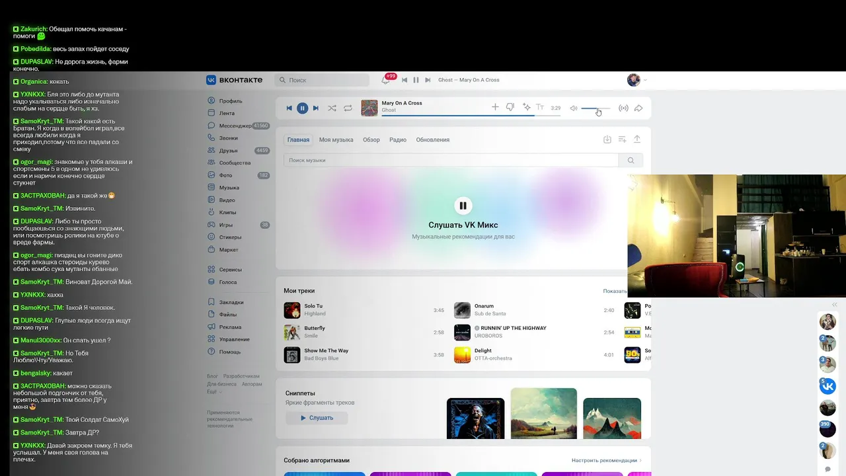Focus the global Поиск field
The image size is (846, 476).
323,80
